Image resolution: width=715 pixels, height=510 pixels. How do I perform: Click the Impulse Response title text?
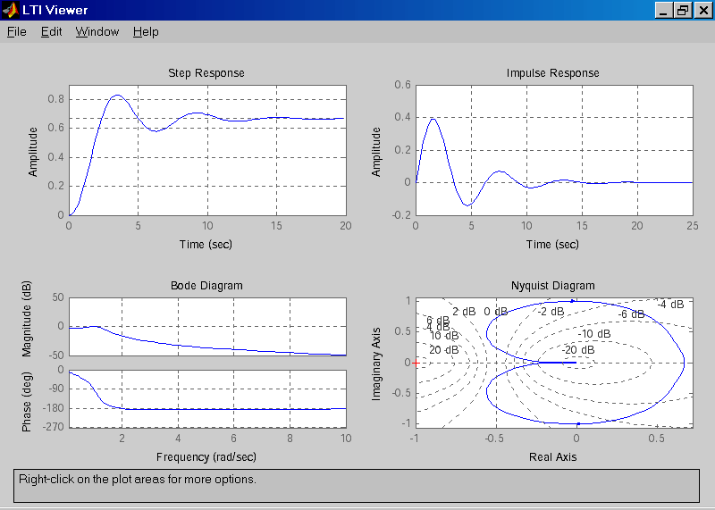pyautogui.click(x=553, y=73)
